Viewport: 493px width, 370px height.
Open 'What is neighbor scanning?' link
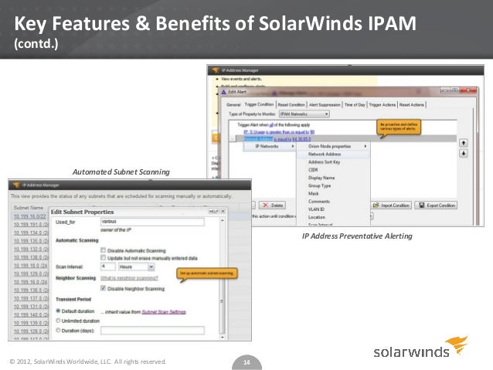[129, 278]
